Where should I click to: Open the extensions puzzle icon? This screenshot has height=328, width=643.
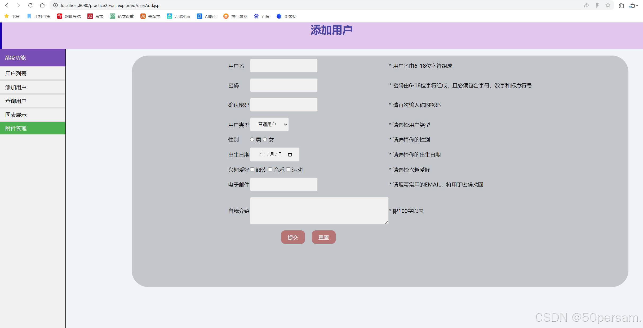point(621,5)
